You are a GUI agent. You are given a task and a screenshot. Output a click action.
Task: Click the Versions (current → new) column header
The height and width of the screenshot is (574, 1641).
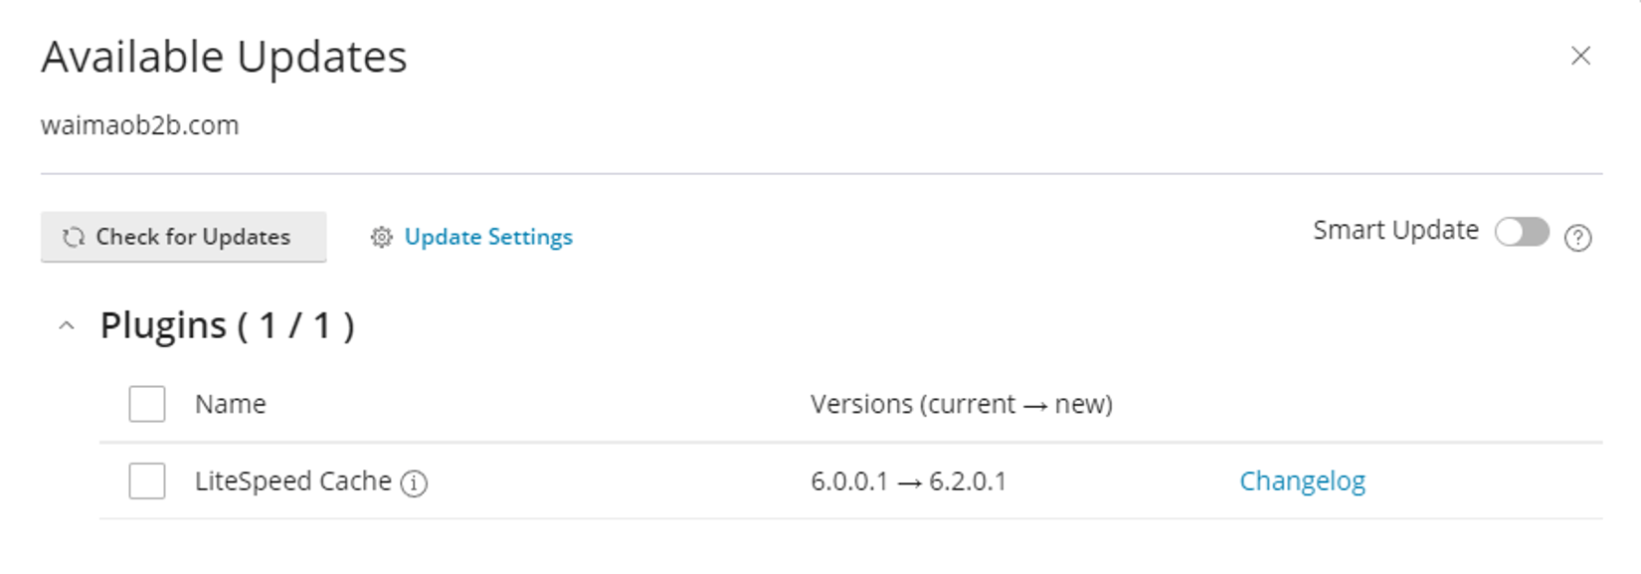(962, 404)
